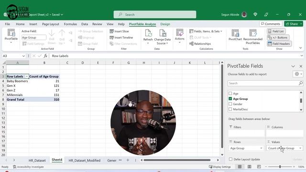Select the Grand Total cell

18,99
